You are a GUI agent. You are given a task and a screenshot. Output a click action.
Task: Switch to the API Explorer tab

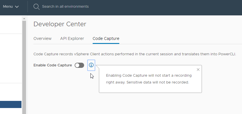pyautogui.click(x=72, y=38)
